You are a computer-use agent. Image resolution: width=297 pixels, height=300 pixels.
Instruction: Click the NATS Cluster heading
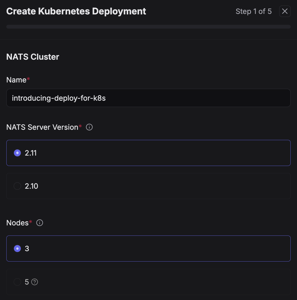(33, 57)
